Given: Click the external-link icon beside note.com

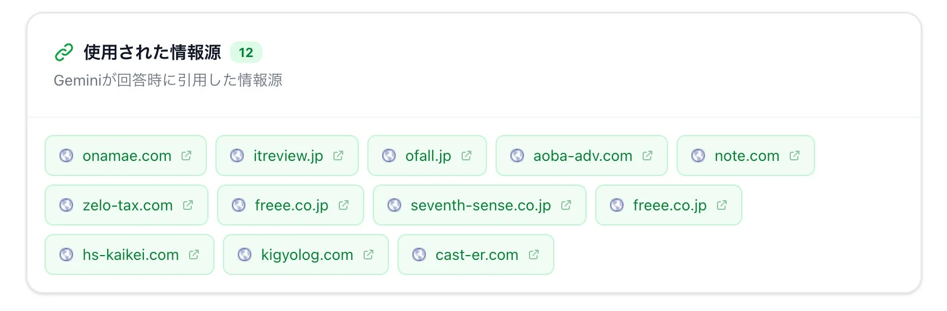Looking at the screenshot, I should [794, 155].
